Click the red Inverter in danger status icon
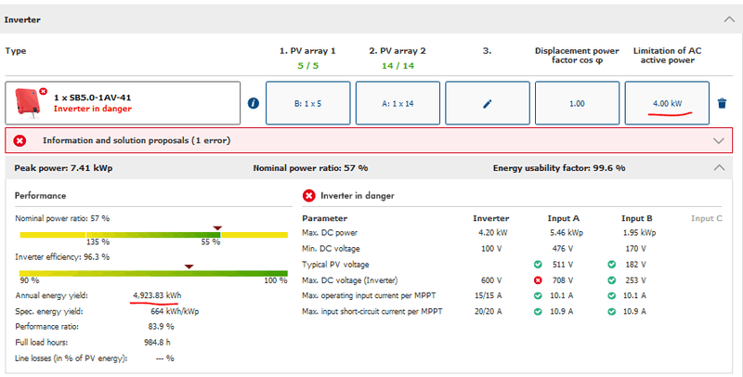Image resolution: width=743 pixels, height=377 pixels. [x=309, y=195]
